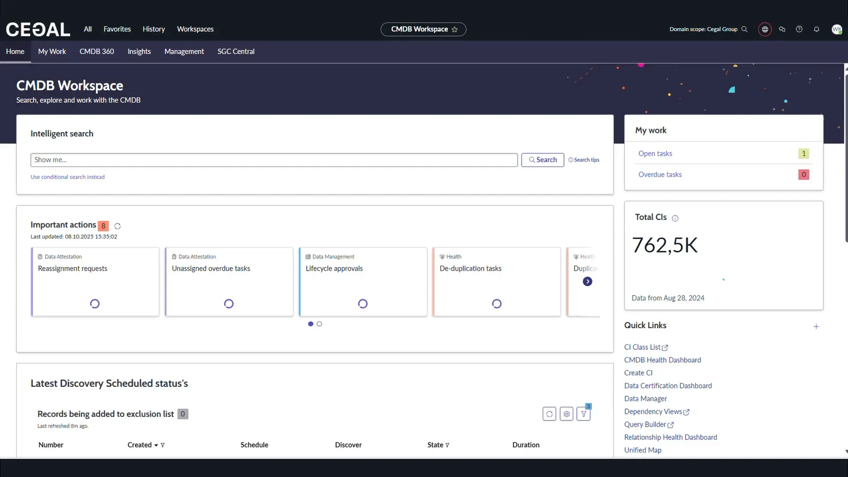Refresh the Important actions list
Screen dimensions: 848x477
(x=117, y=226)
